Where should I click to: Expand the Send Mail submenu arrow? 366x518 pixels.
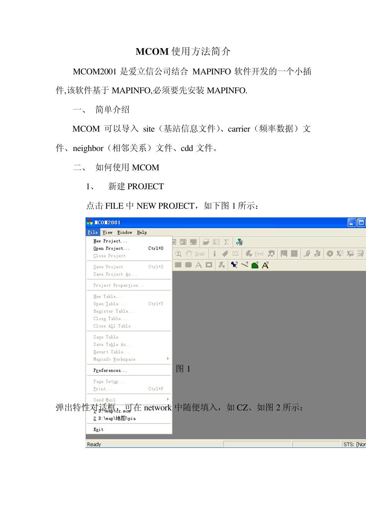click(168, 399)
